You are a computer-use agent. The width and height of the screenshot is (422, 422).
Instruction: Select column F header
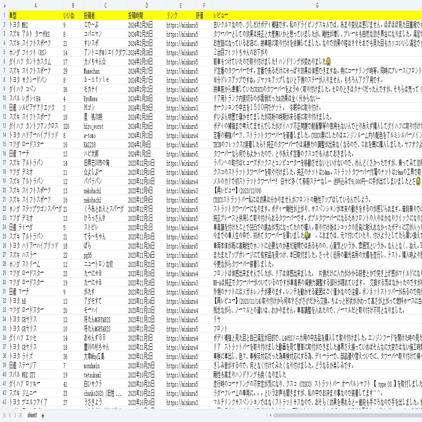click(204, 6)
